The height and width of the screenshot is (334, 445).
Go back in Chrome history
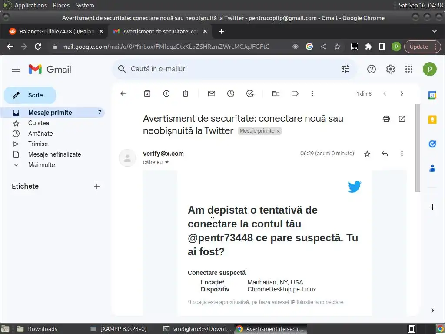[10, 47]
